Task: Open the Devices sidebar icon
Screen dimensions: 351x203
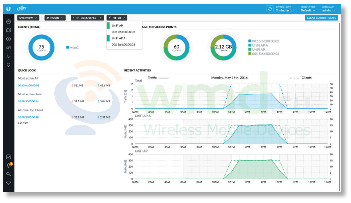Action: point(8,39)
